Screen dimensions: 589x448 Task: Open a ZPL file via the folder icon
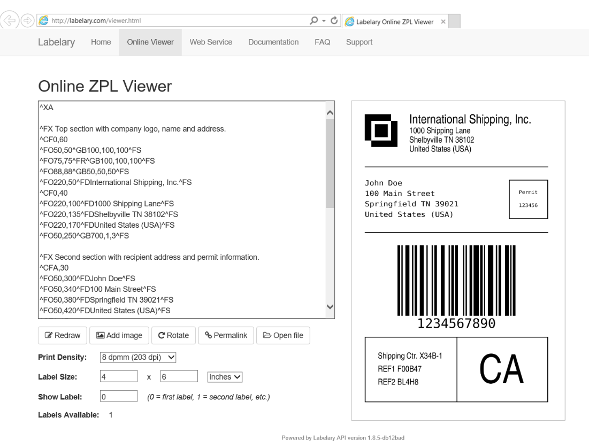[268, 335]
